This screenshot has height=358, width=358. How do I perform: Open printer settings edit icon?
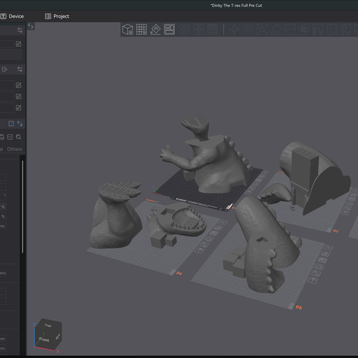point(19,44)
